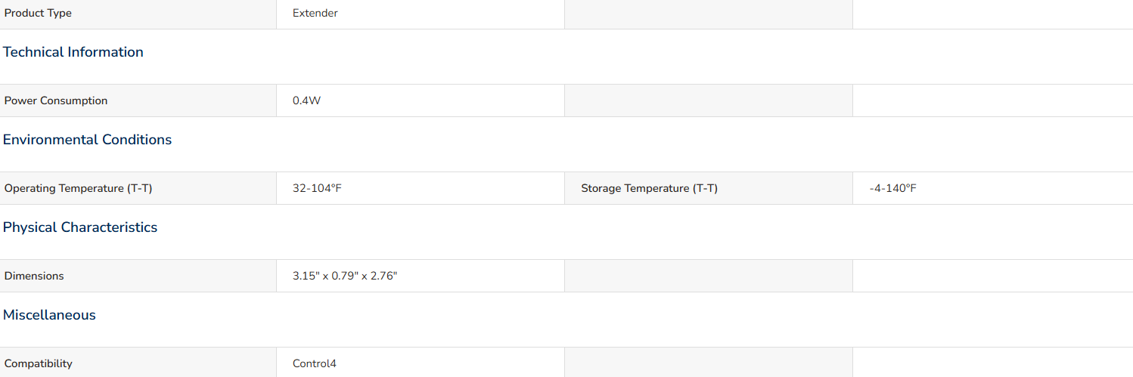1133x377 pixels.
Task: Click the Technical Information section heading
Action: tap(73, 52)
